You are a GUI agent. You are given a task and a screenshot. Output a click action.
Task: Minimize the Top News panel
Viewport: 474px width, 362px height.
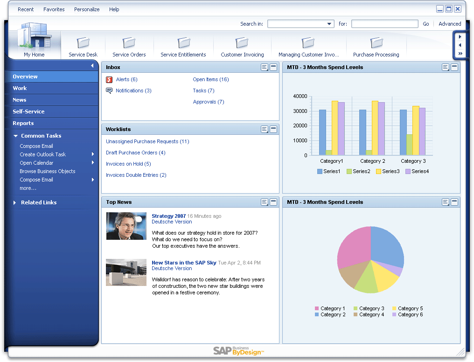pos(273,202)
